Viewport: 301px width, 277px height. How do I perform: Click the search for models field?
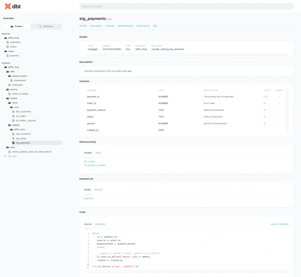[x=186, y=6]
